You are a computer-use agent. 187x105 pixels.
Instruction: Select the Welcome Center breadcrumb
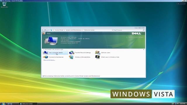[x=89, y=30]
